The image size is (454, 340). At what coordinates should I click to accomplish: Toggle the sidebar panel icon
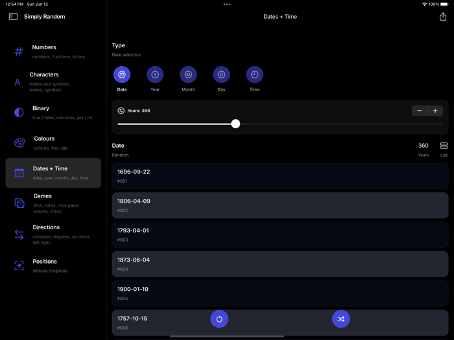click(x=13, y=17)
